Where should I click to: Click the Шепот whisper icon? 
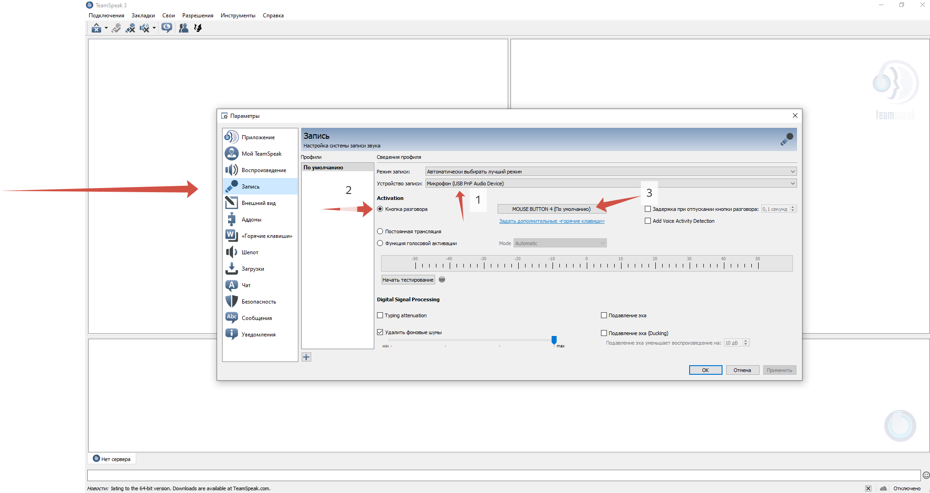coord(232,252)
